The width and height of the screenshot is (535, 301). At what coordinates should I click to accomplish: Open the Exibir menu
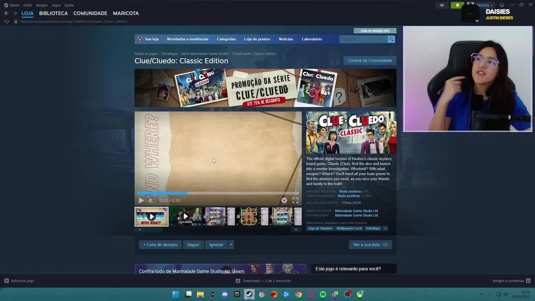click(28, 5)
